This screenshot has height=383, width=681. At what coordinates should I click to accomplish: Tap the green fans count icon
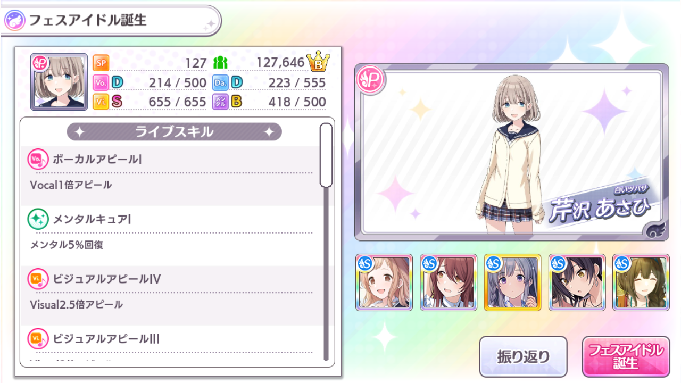tap(220, 63)
